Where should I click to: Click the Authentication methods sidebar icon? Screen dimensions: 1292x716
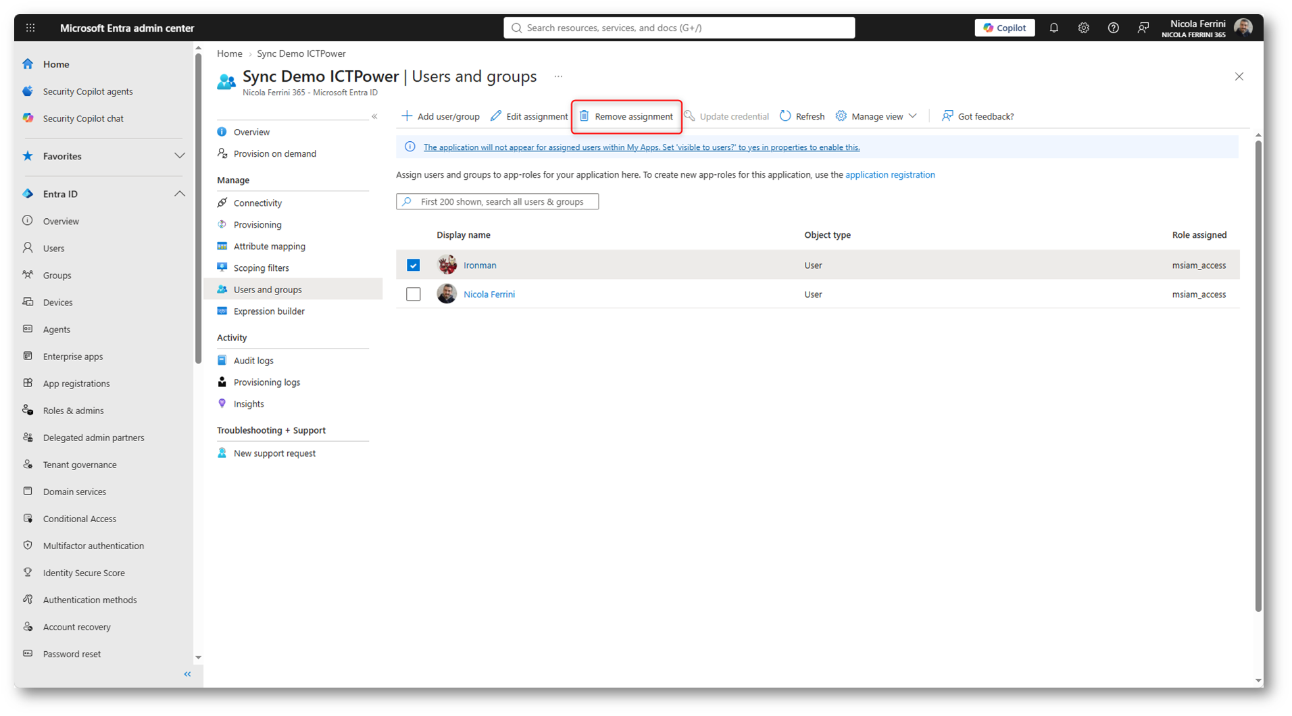[x=28, y=599]
